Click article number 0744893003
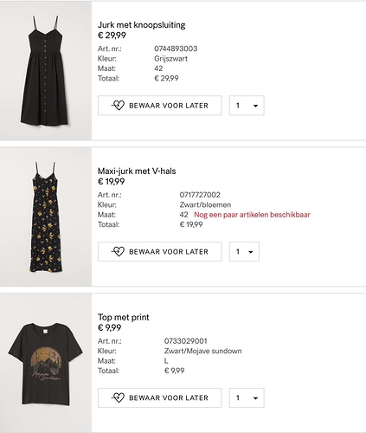Viewport: 366px width, 433px height. pyautogui.click(x=176, y=48)
